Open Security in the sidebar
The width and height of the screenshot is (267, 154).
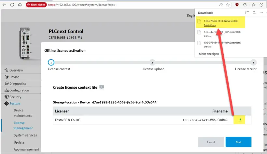click(15, 97)
